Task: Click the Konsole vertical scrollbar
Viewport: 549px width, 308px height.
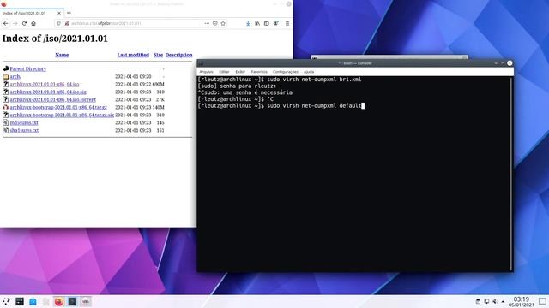Action: point(511,173)
